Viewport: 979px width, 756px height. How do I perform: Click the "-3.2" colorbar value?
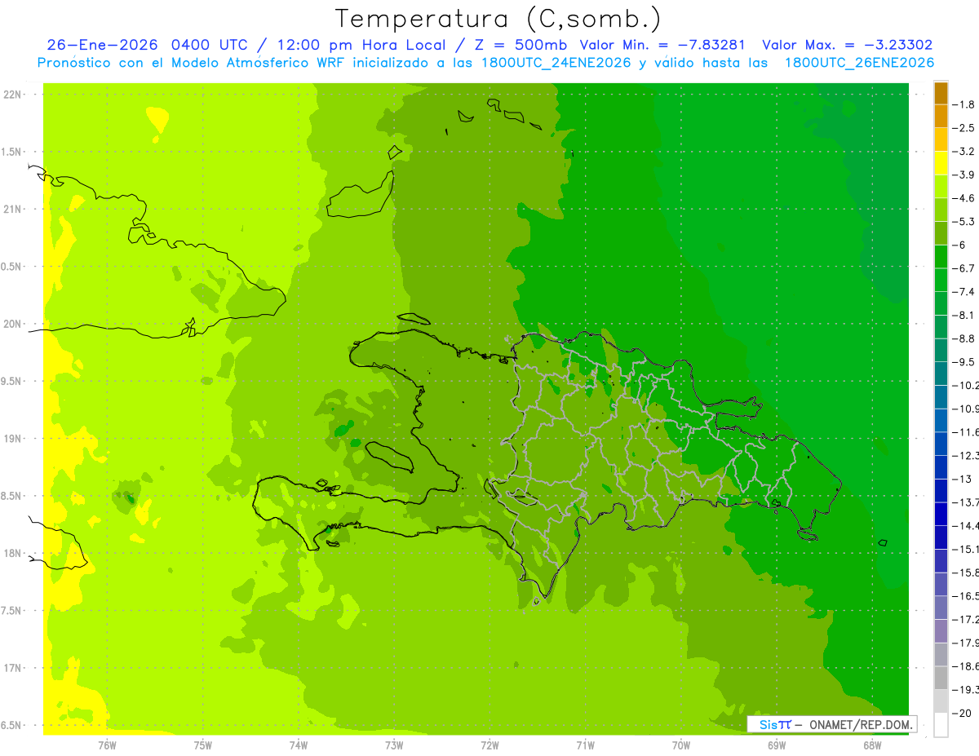[963, 152]
